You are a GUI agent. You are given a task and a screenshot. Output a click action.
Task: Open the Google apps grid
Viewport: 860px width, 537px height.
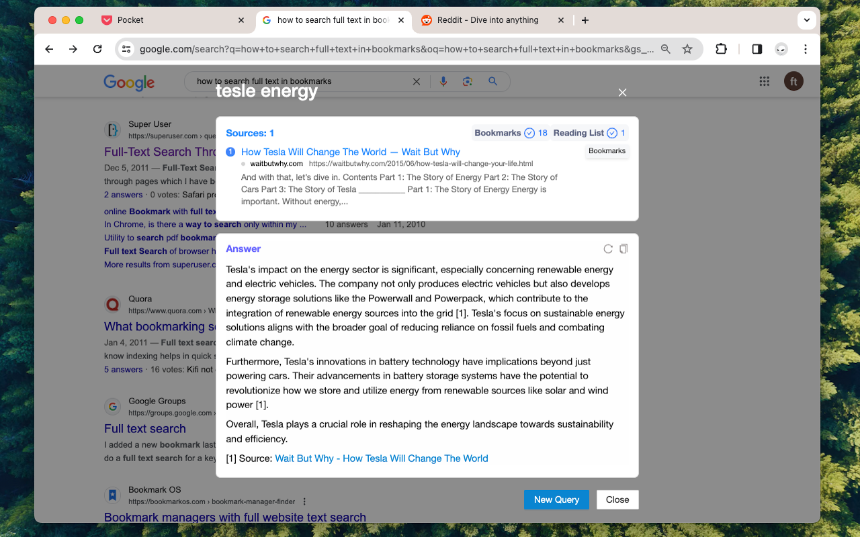(764, 81)
